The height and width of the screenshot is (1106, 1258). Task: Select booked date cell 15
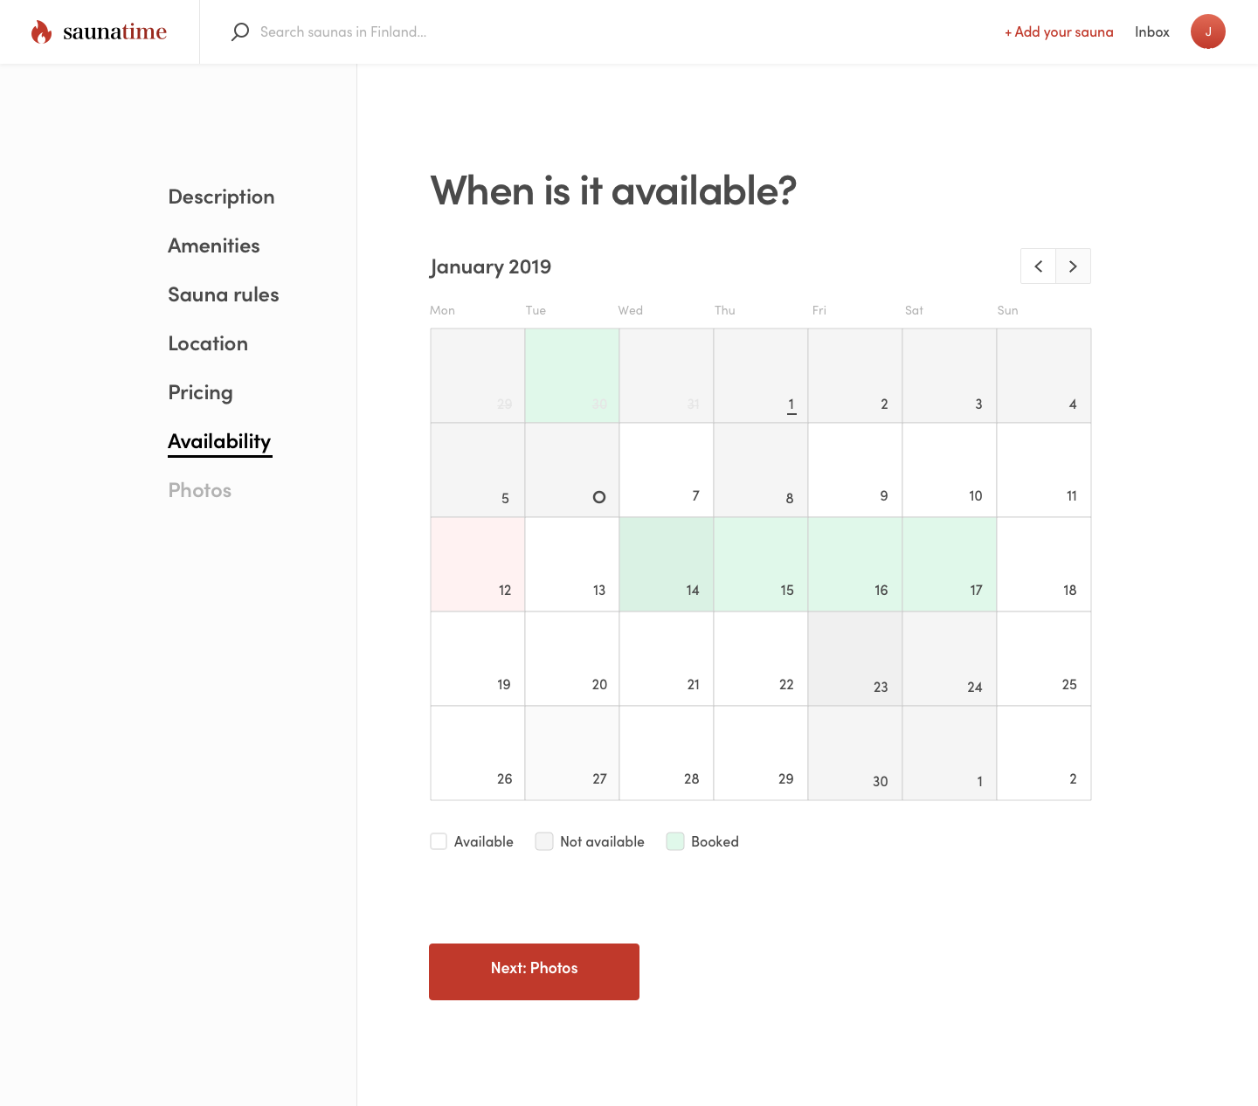coord(761,564)
